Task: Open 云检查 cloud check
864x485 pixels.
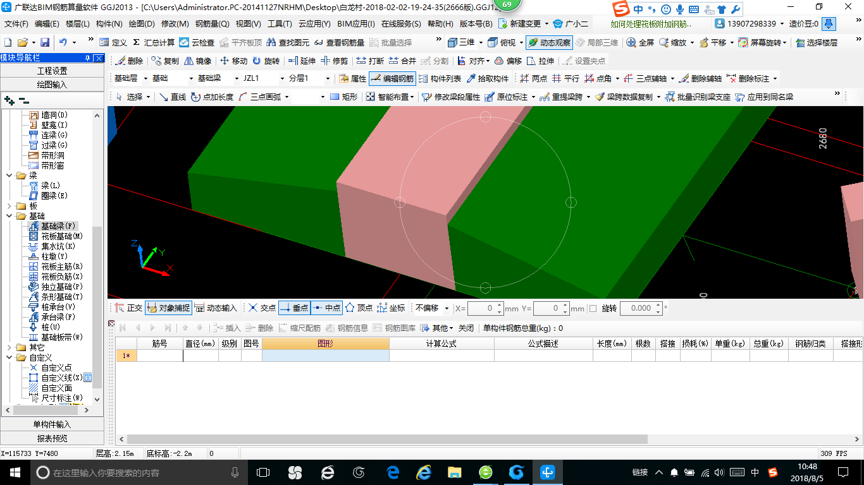Action: 197,42
